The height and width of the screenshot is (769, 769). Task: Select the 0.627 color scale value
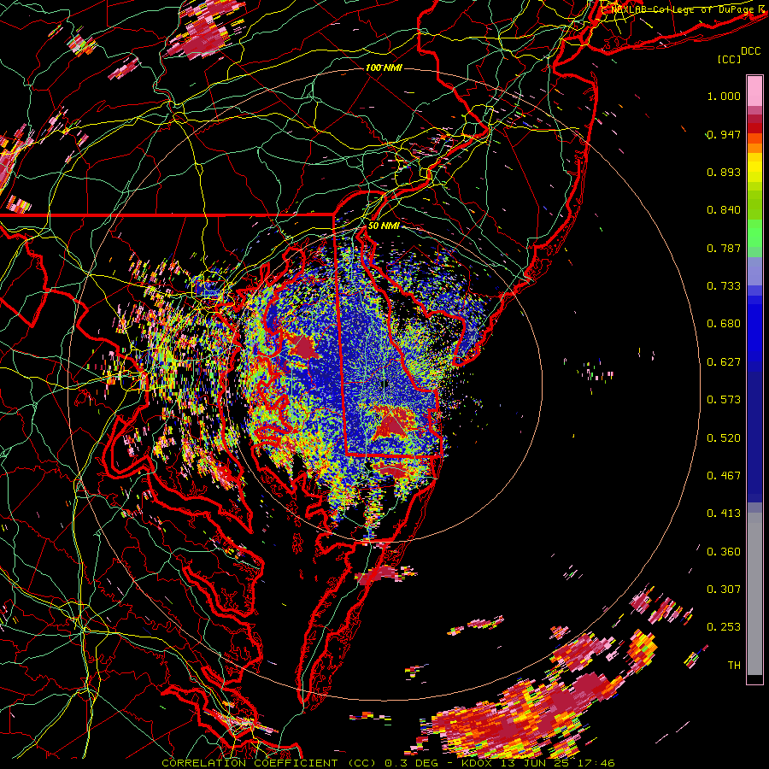[724, 362]
